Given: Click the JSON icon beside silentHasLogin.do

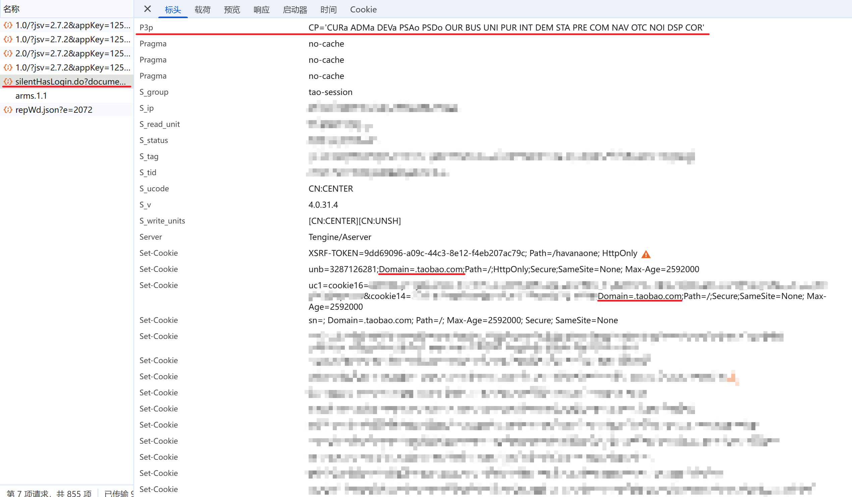Looking at the screenshot, I should tap(8, 82).
